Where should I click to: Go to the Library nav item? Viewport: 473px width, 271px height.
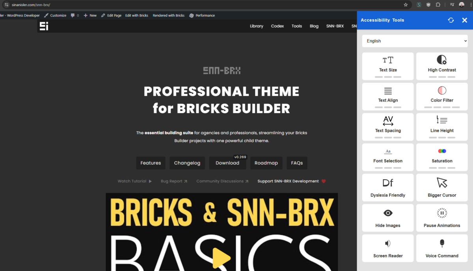click(x=256, y=26)
